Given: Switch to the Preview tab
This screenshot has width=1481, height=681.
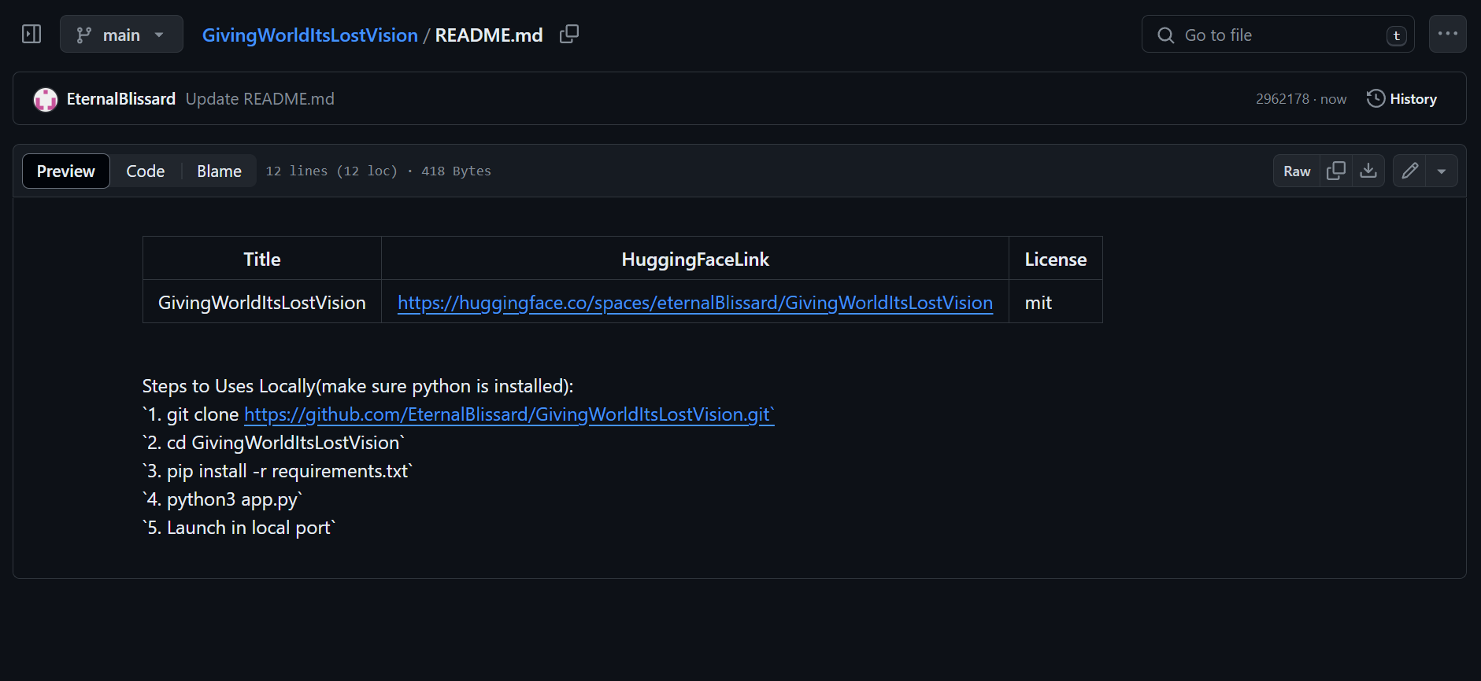Looking at the screenshot, I should (x=66, y=171).
